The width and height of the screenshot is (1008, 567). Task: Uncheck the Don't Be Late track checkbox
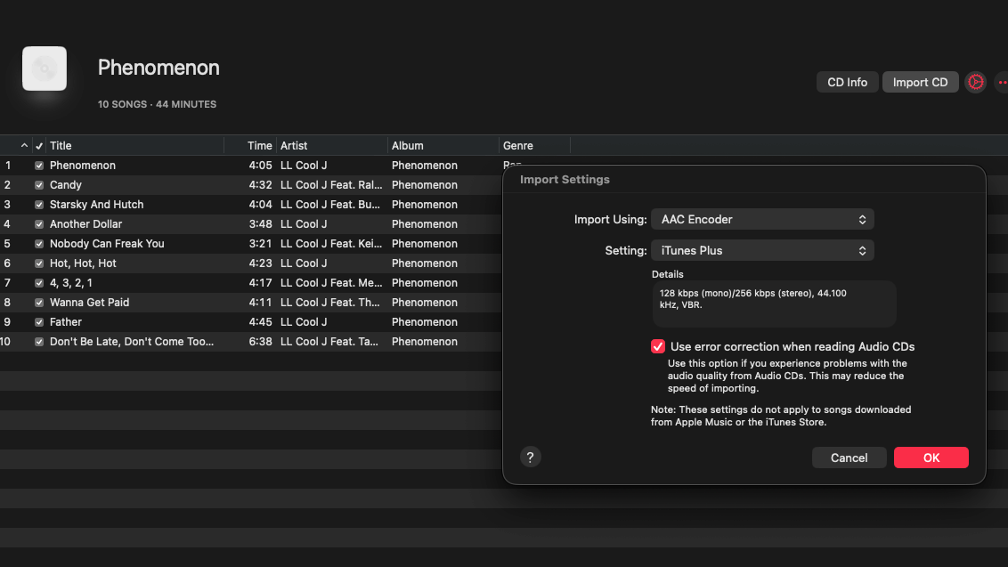pos(39,342)
